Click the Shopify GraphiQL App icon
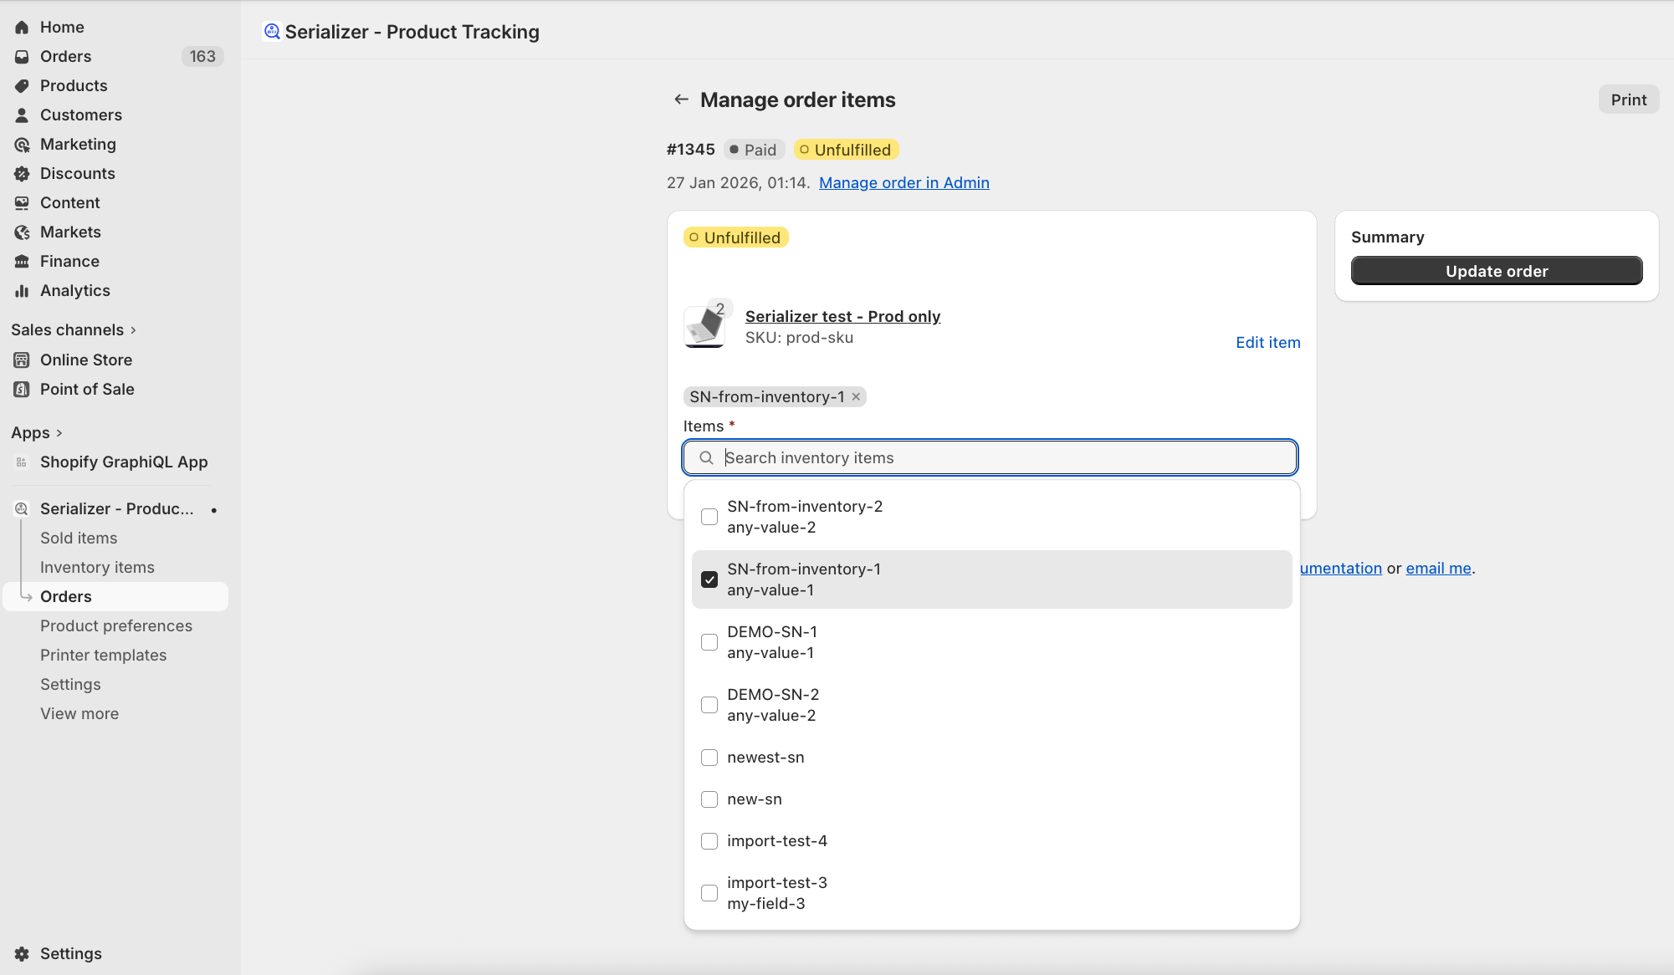This screenshot has width=1674, height=975. [x=22, y=462]
